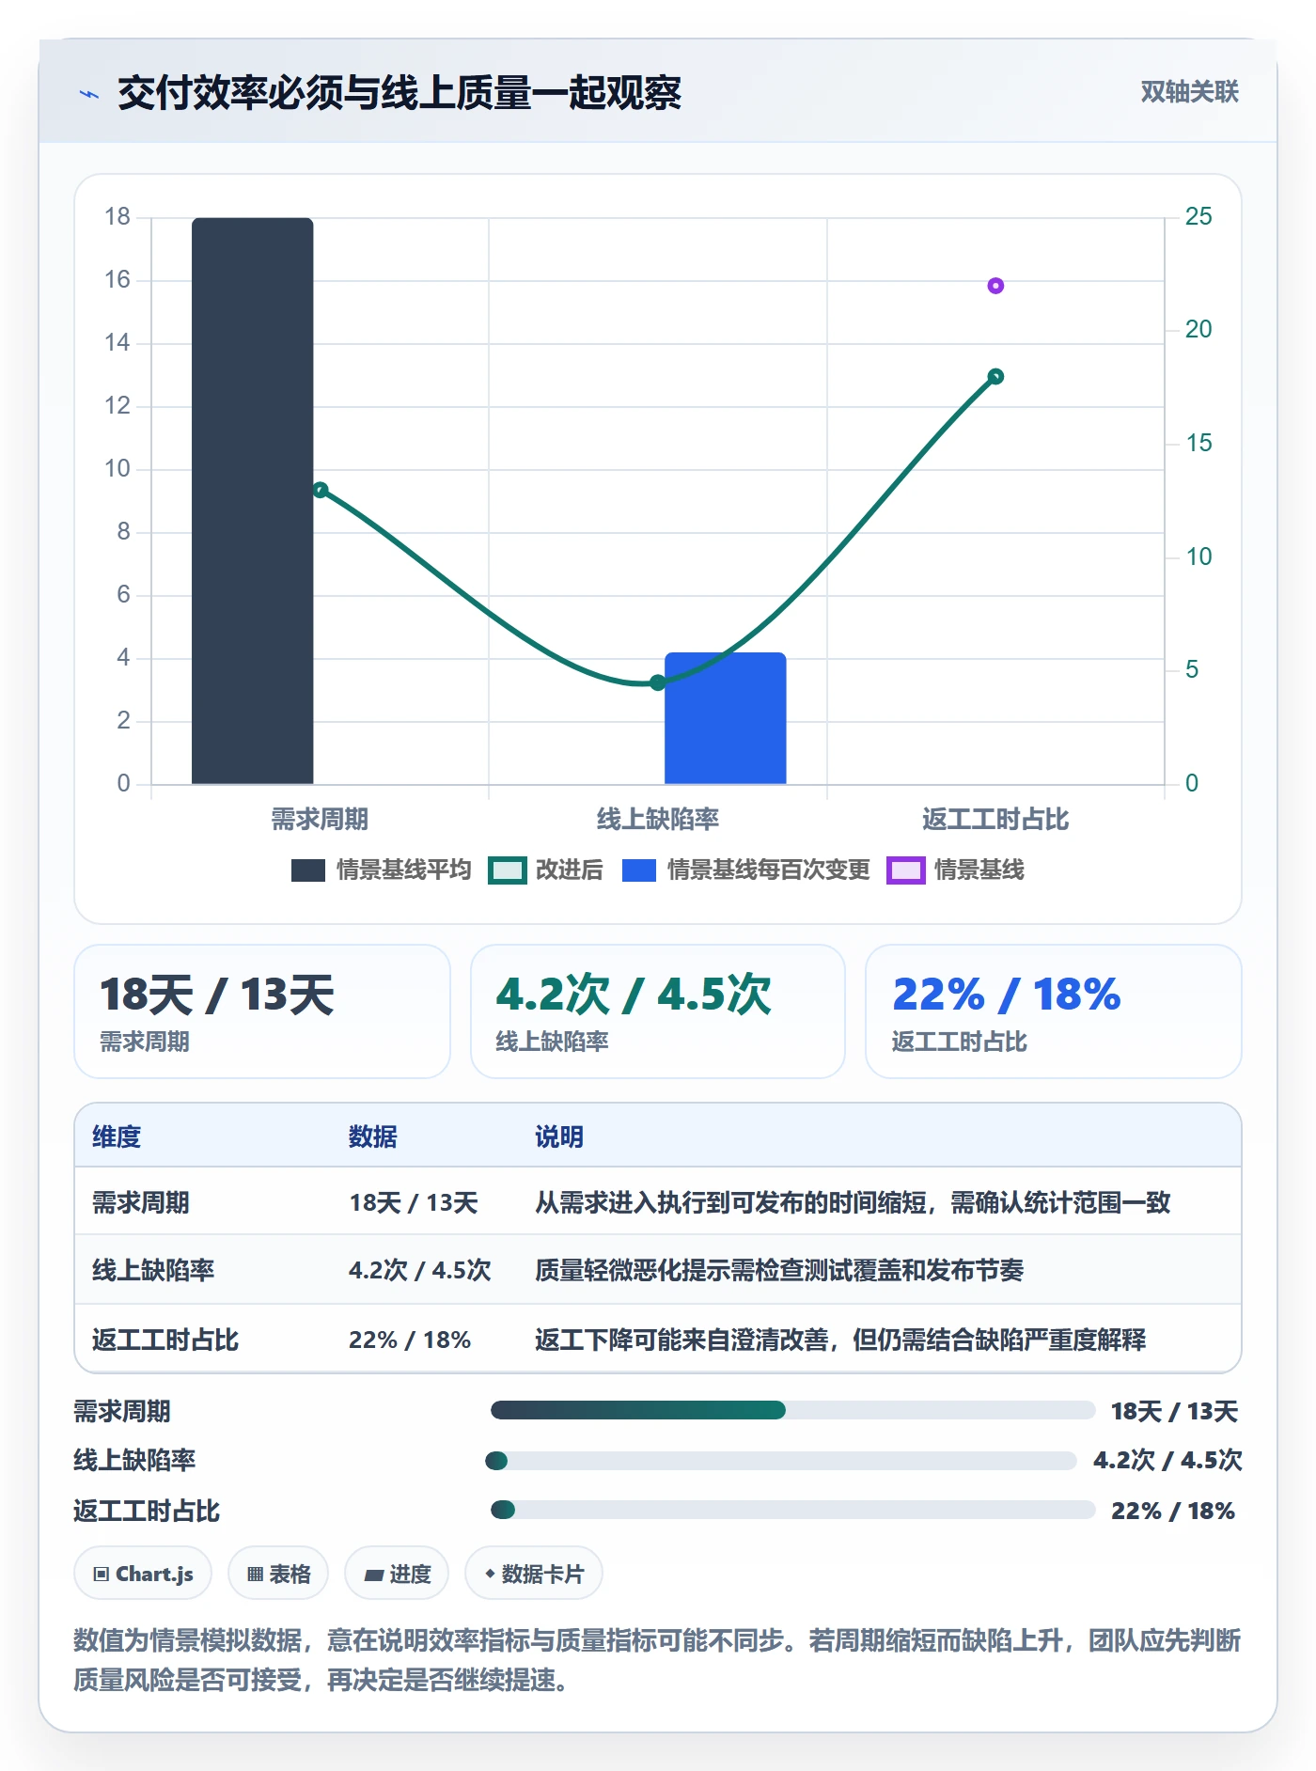Click the 线上缺陷率 progress bar
Viewport: 1316px width, 1771px height.
tap(781, 1461)
